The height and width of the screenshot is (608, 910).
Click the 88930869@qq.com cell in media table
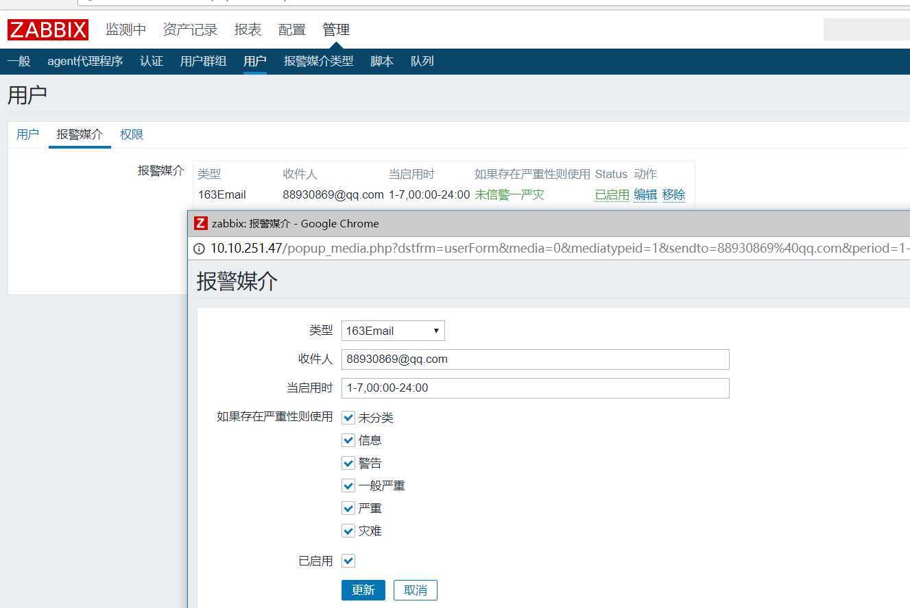333,194
